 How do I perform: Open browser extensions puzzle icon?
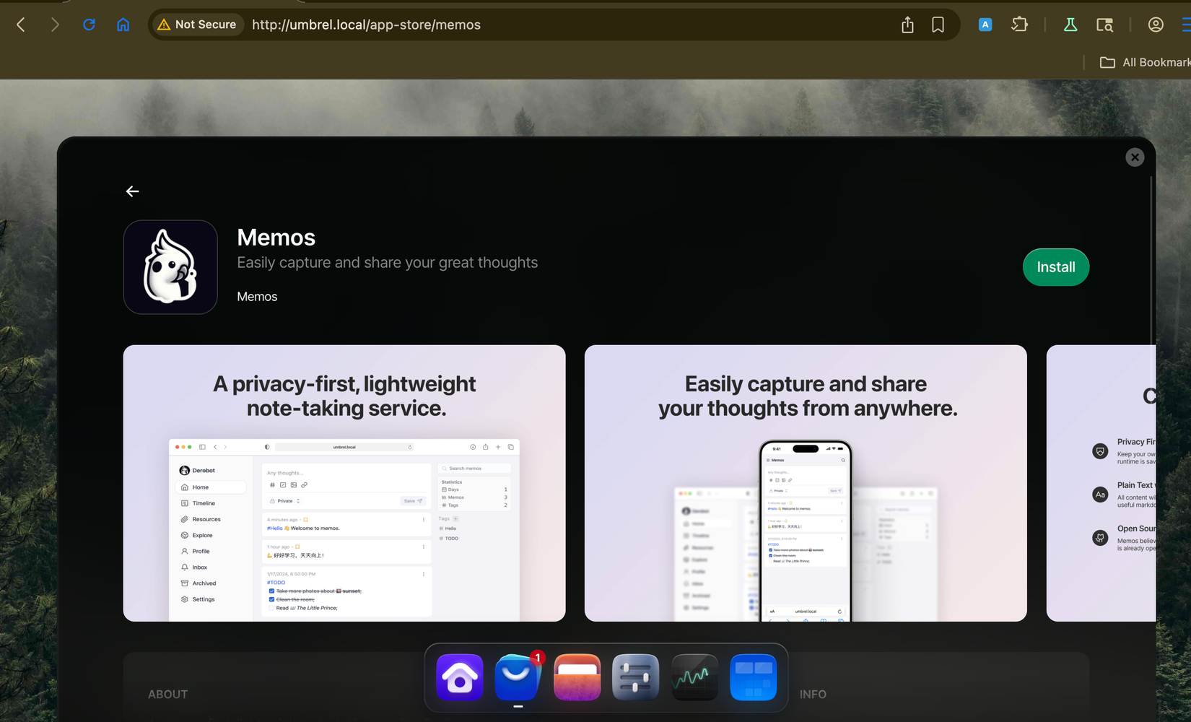click(x=1019, y=25)
